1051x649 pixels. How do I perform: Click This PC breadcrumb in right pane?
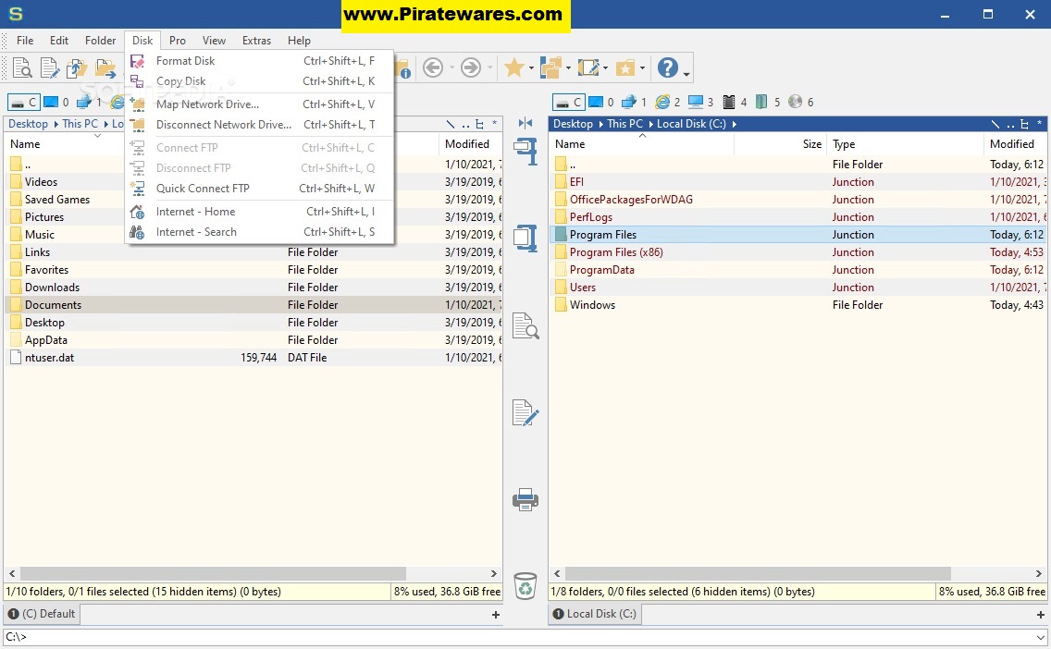(624, 124)
